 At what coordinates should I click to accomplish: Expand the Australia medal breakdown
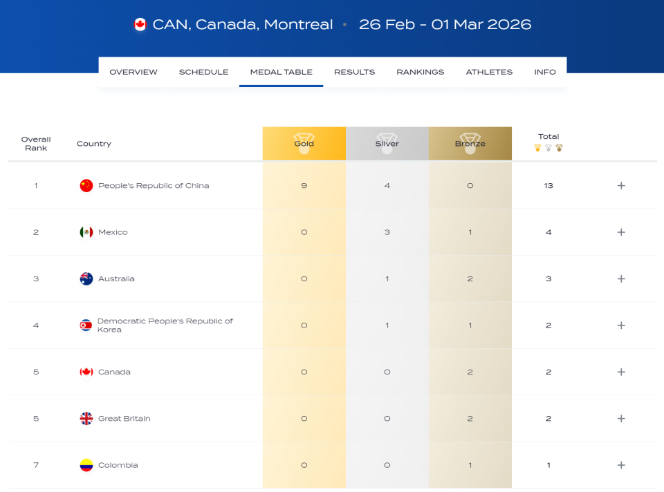[621, 279]
